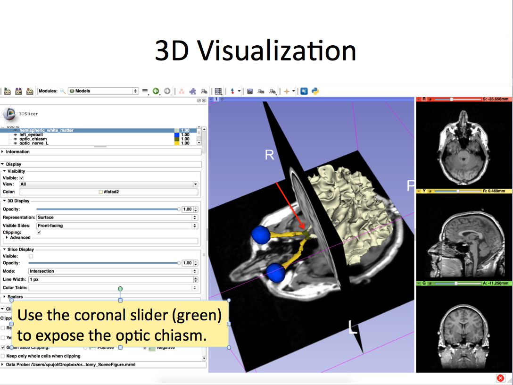Click the blue puzzle-piece extensions icon
The height and width of the screenshot is (385, 513).
click(193, 92)
